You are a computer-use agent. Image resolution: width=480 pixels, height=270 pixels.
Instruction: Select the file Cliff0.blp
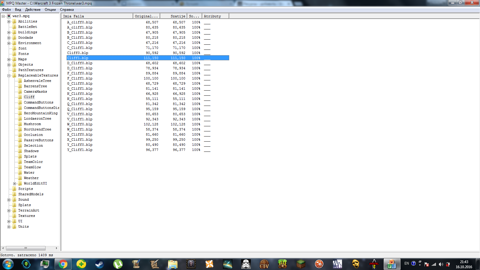(x=78, y=53)
